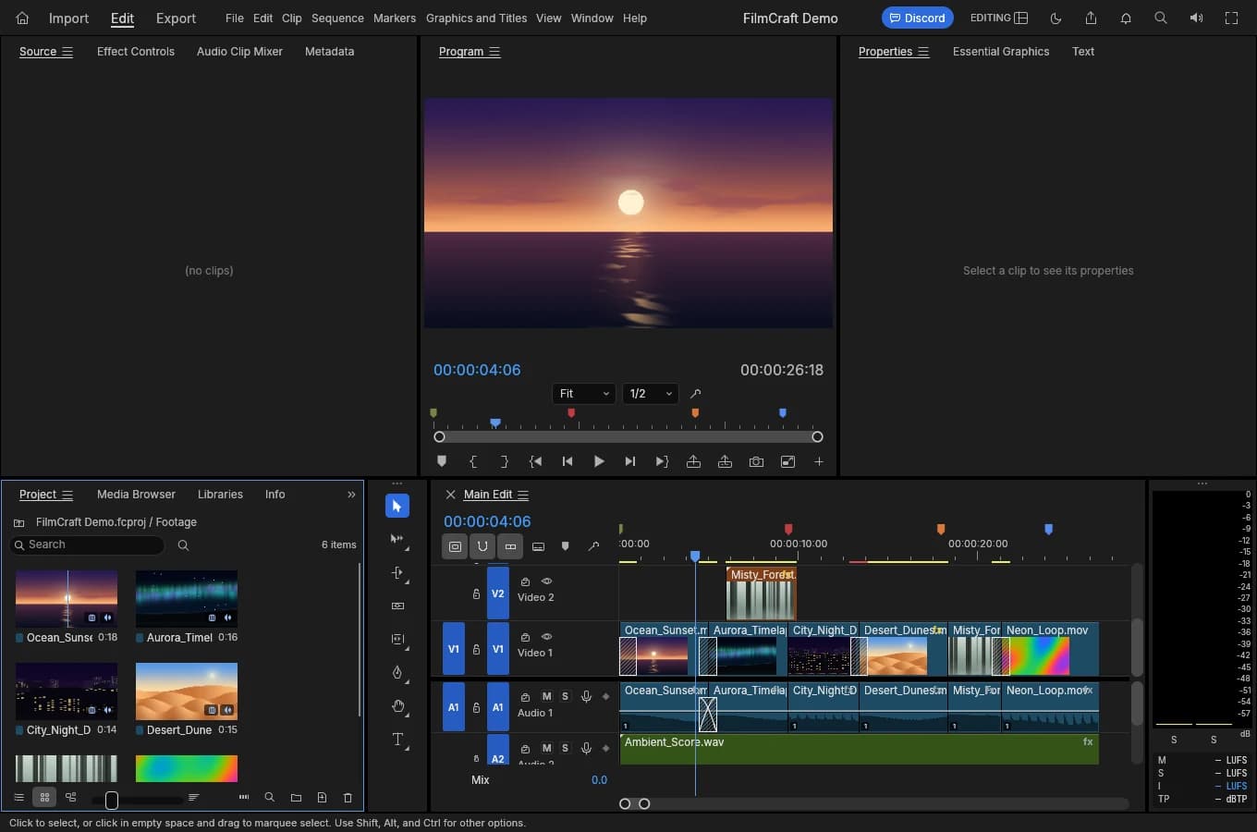Click the Lift button in Program monitor
The width and height of the screenshot is (1257, 832).
[x=693, y=461]
